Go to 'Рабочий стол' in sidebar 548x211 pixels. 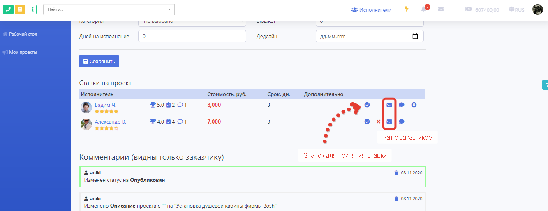23,34
